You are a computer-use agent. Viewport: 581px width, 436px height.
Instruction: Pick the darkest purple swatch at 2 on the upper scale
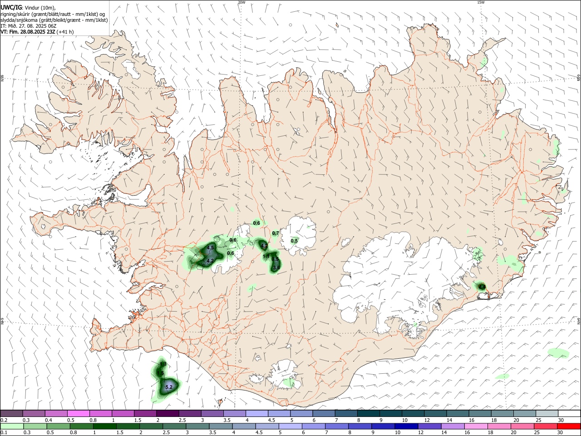(x=167, y=414)
